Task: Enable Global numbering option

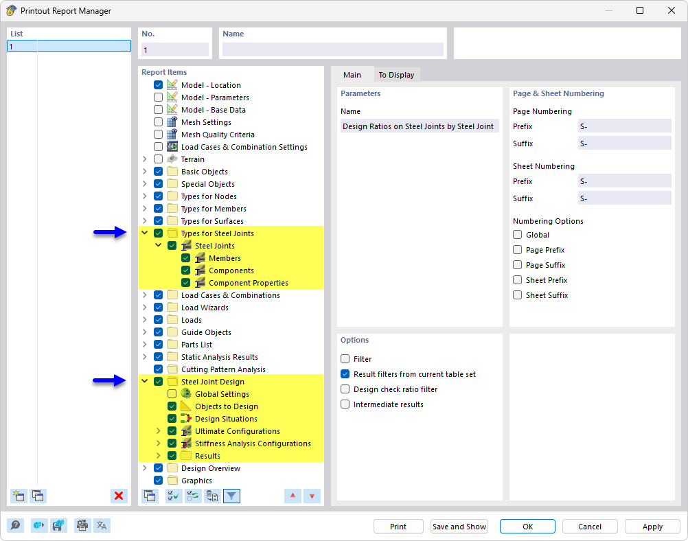Action: click(x=516, y=234)
